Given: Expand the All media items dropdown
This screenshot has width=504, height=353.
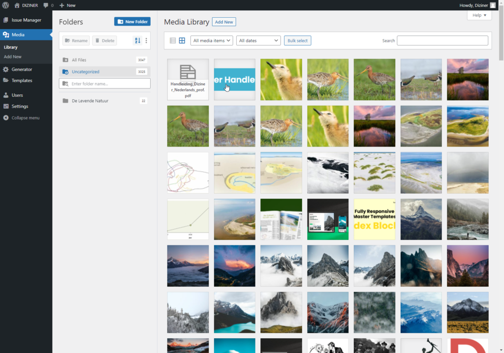Looking at the screenshot, I should 212,41.
